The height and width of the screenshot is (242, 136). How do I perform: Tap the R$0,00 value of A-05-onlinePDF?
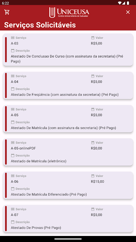(x=96, y=148)
